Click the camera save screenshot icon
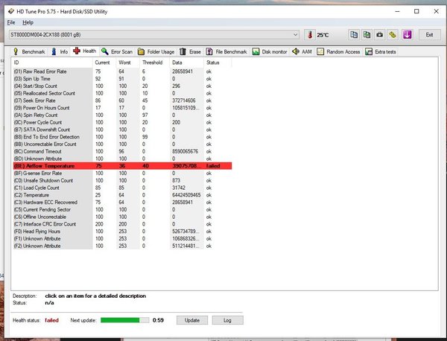447x341 pixels. click(380, 35)
